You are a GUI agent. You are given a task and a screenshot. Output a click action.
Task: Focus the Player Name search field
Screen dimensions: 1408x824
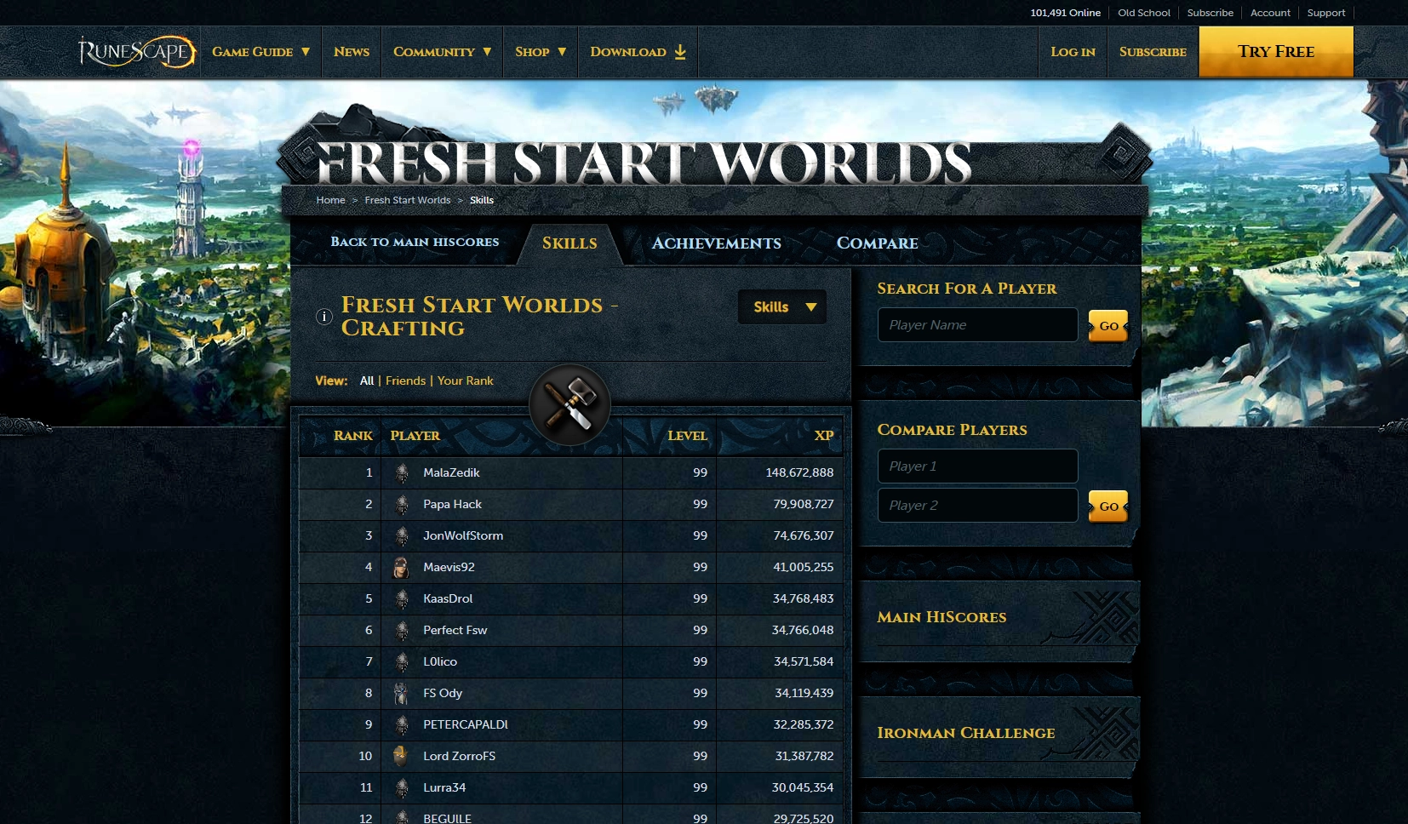point(977,325)
